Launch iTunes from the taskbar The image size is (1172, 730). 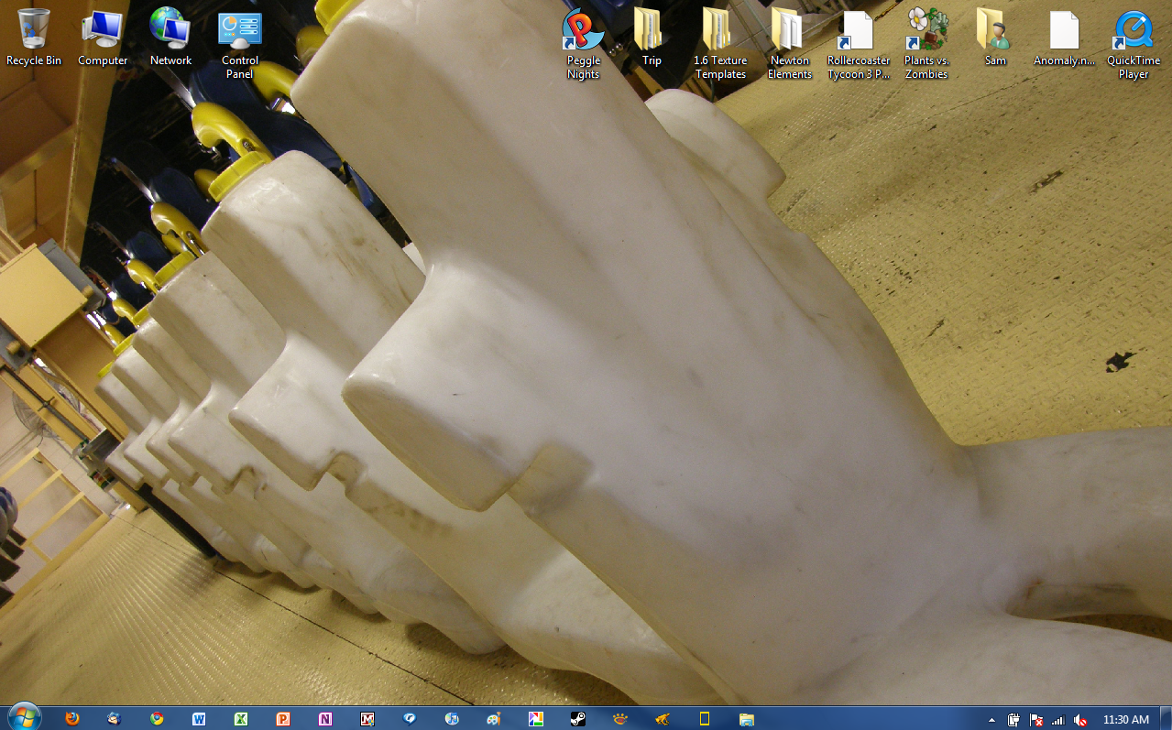coord(452,719)
